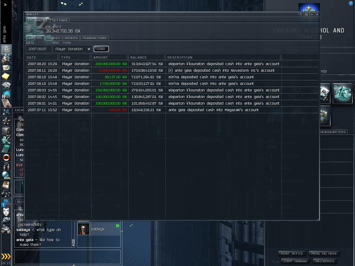
Task: Select the 2007.08.02 14:45 journal row
Action: (172, 97)
